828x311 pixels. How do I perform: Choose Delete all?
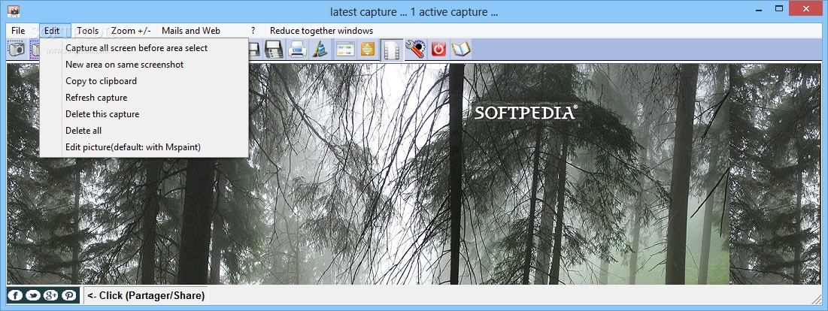tap(144, 130)
